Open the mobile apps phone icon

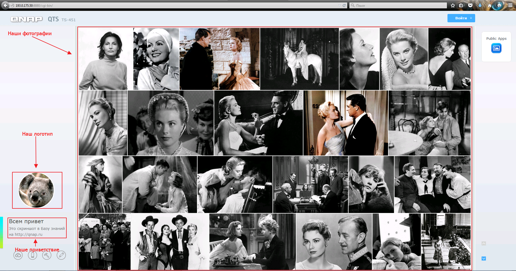(x=33, y=255)
